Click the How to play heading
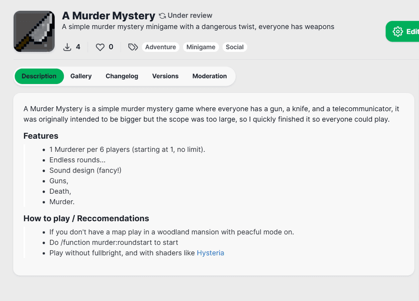The width and height of the screenshot is (419, 301). pyautogui.click(x=86, y=219)
